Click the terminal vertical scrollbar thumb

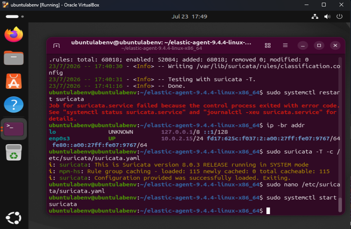(x=340, y=204)
